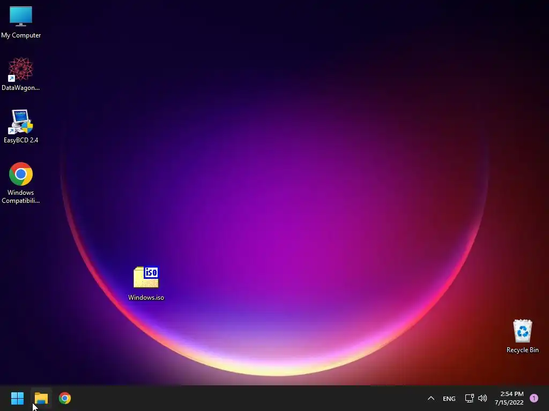The image size is (549, 411).
Task: Show hidden system tray icons
Action: tap(431, 398)
